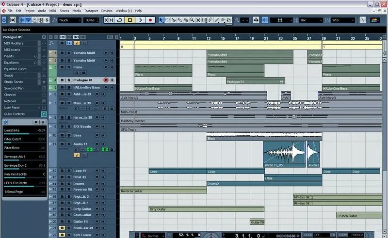Mute the Piano track
The image size is (388, 238).
pos(62,67)
